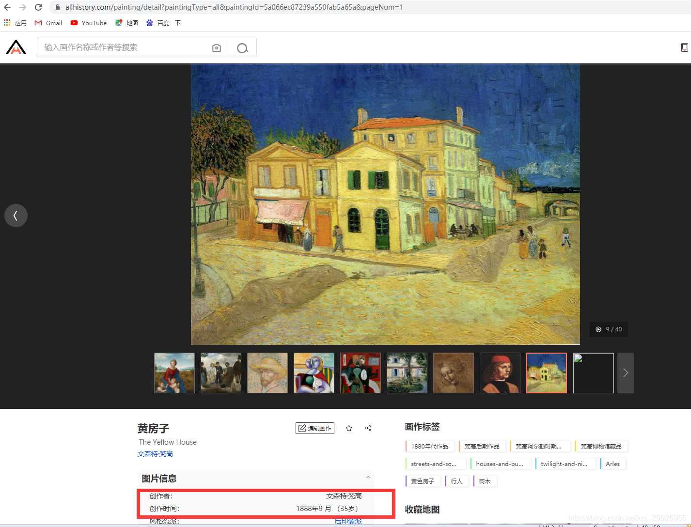Click the 树木 tag

tap(485, 481)
